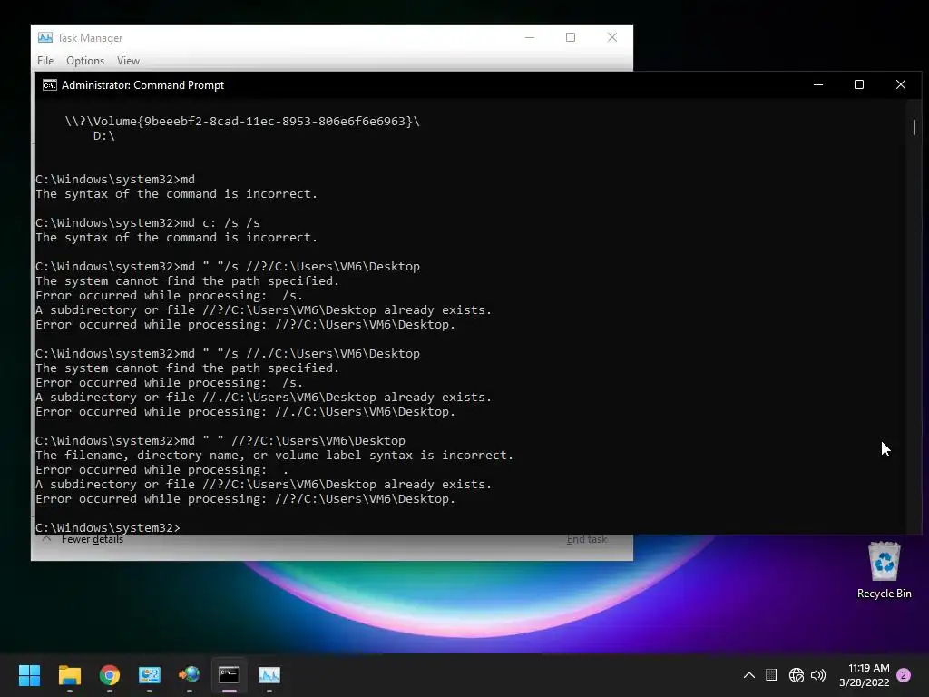The width and height of the screenshot is (929, 697).
Task: Click the last empty C:\Windows\system32> prompt
Action: coord(108,527)
